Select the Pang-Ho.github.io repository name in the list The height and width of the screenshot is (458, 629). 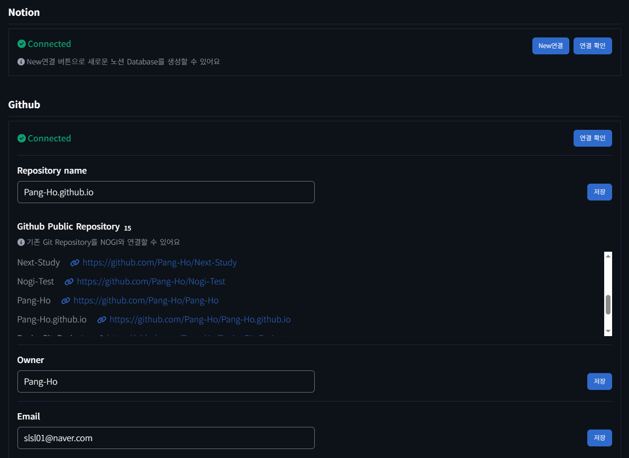(52, 319)
